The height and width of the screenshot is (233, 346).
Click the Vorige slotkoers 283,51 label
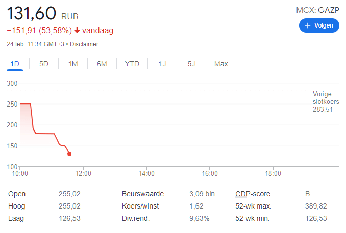click(326, 101)
